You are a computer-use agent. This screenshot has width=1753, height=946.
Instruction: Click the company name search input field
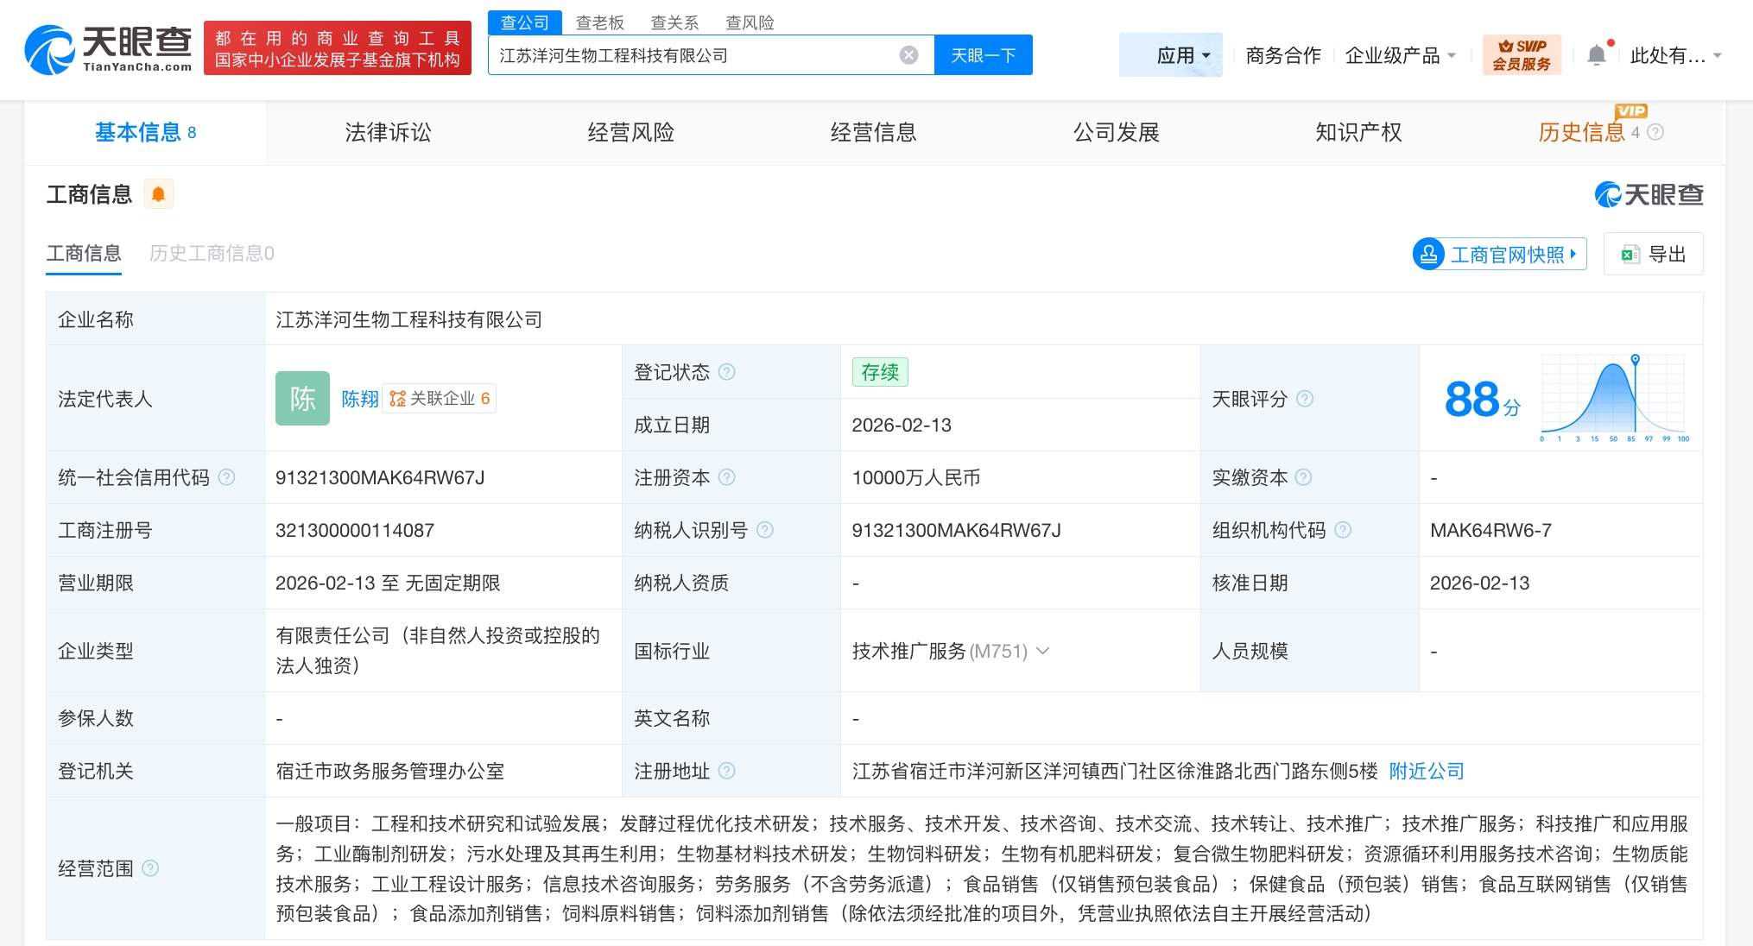pyautogui.click(x=691, y=54)
